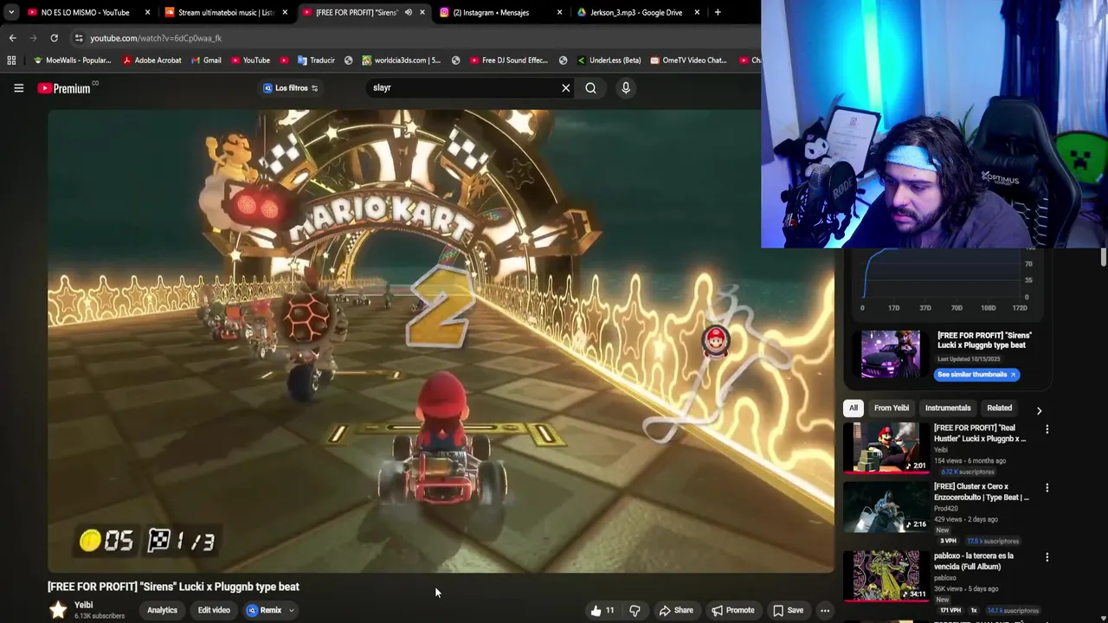Viewport: 1108px width, 623px height.
Task: Open a new browser tab
Action: pos(718,12)
